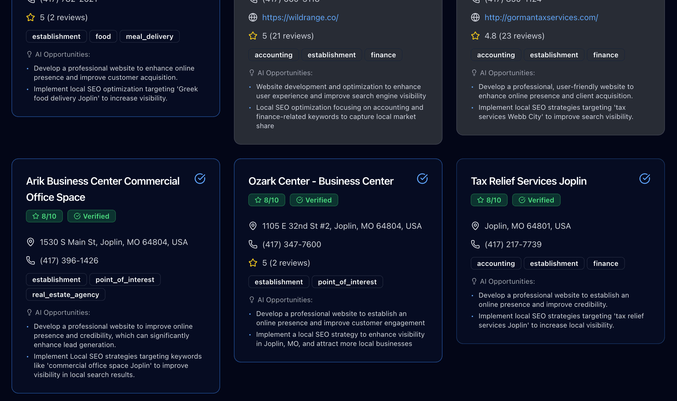The width and height of the screenshot is (677, 401).
Task: Select the meal_delivery tag
Action: coord(150,37)
